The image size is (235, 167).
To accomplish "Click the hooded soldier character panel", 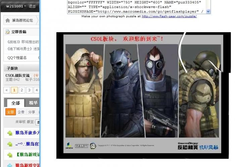I will pyautogui.click(x=84, y=91).
